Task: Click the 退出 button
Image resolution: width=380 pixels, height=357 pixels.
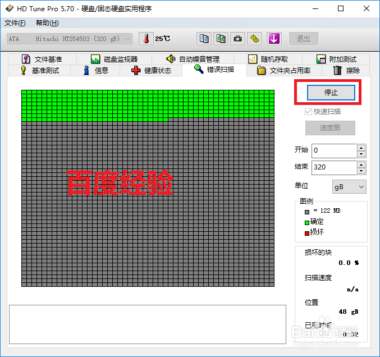Action: tap(304, 39)
